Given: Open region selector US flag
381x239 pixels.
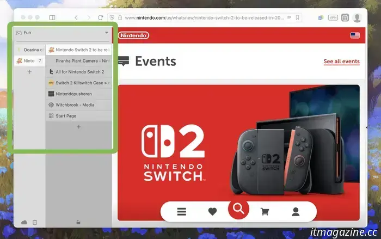Looking at the screenshot, I should (355, 35).
